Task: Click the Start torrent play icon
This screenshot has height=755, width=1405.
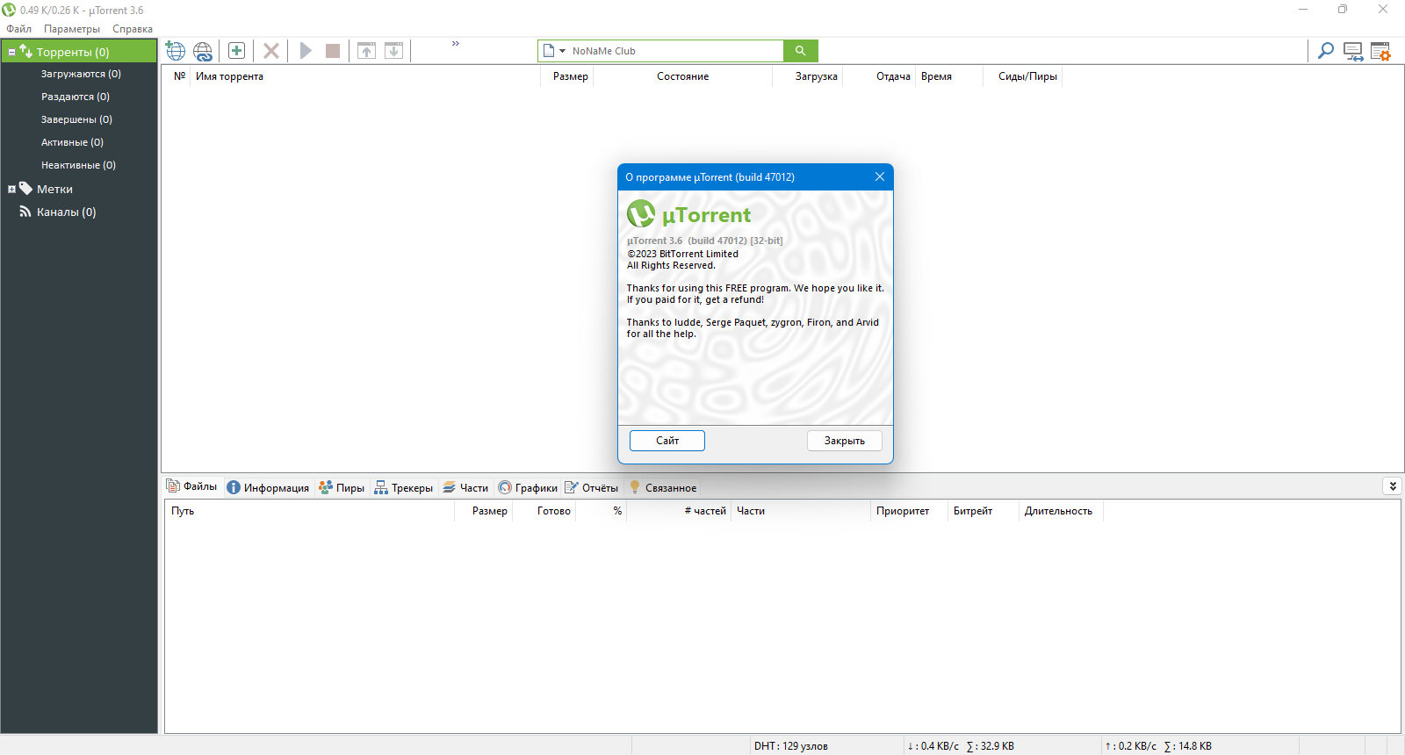Action: click(306, 51)
